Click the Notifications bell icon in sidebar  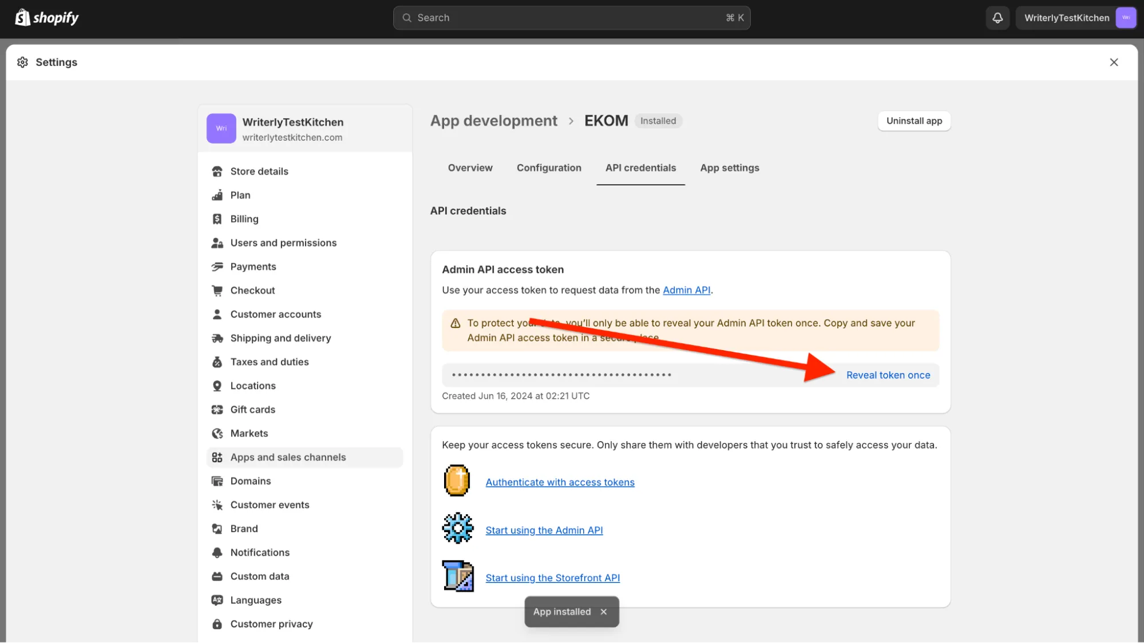point(217,553)
